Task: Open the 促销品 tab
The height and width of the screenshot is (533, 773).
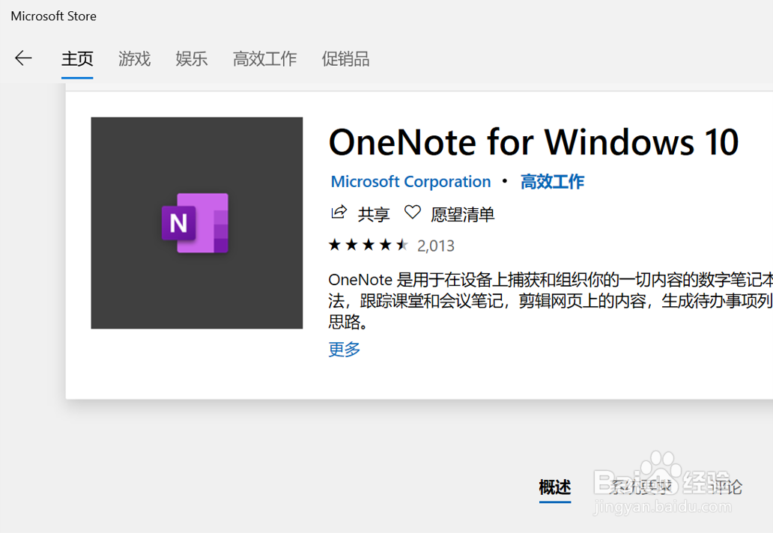Action: pos(345,59)
